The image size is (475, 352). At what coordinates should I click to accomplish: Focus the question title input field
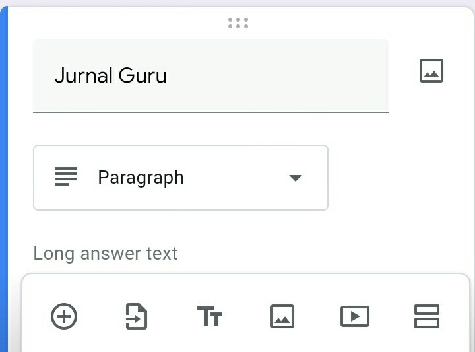210,75
